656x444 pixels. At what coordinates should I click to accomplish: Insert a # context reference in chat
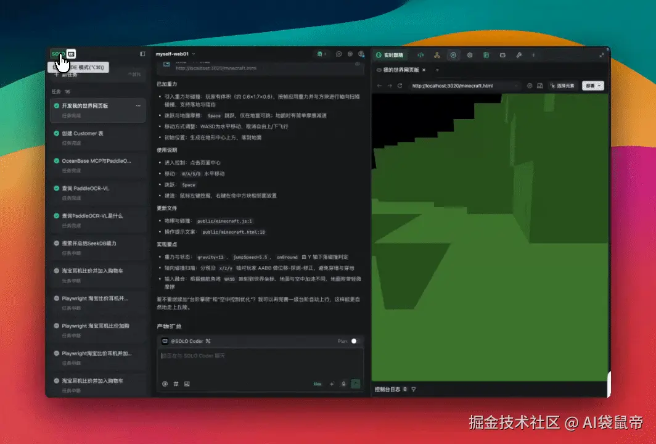[x=176, y=384]
